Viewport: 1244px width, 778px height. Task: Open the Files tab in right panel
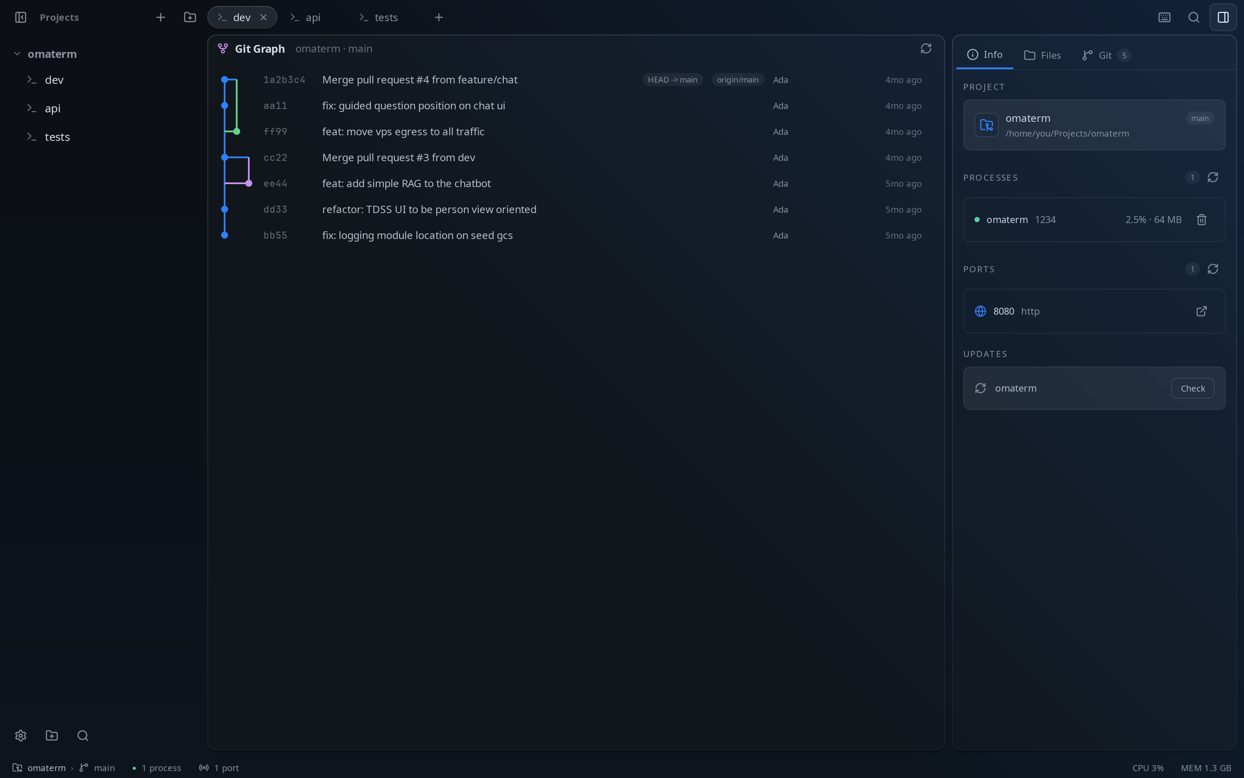click(1042, 55)
